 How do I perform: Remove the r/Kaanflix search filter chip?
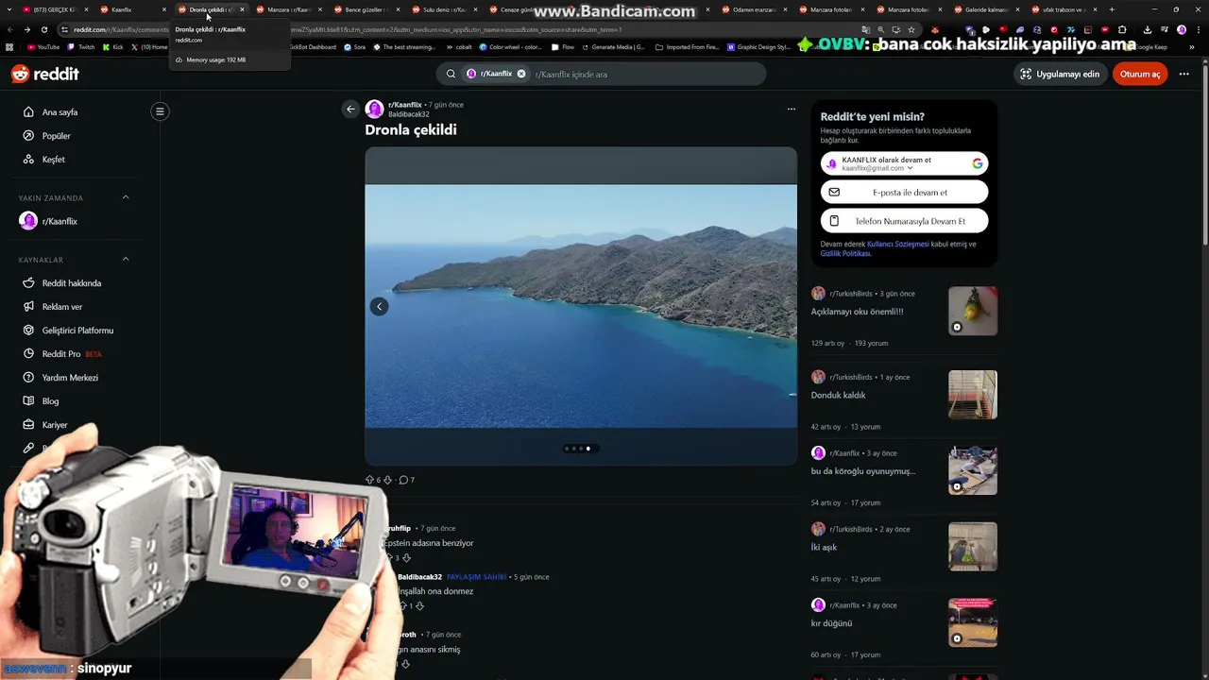520,74
